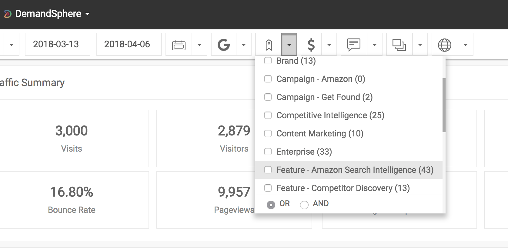
Task: Expand the Google search engine dropdown arrow
Action: tap(243, 45)
